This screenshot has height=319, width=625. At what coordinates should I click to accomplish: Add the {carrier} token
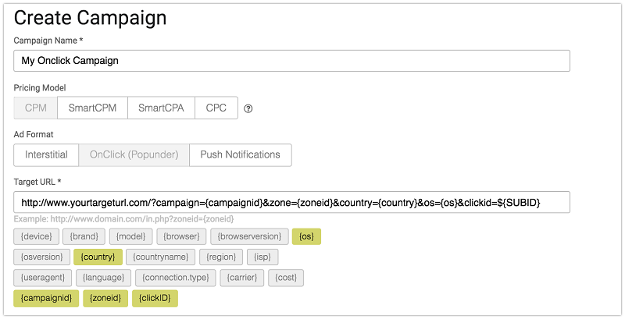point(242,278)
